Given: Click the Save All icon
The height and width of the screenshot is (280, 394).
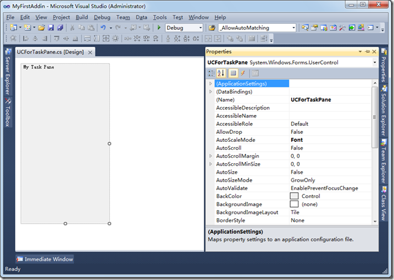Looking at the screenshot, I should coord(60,28).
